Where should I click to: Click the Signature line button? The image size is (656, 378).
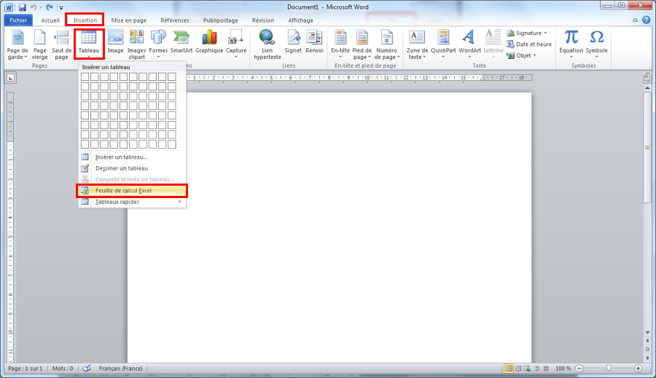pyautogui.click(x=527, y=33)
